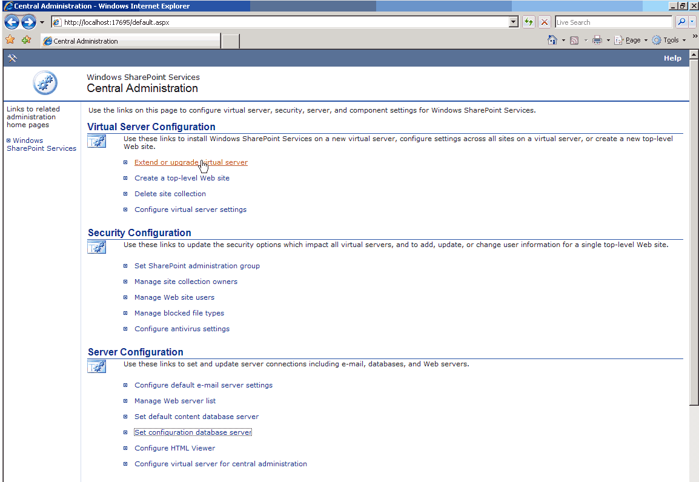Show more toolbar commands chevron
The image size is (699, 482).
coord(695,36)
